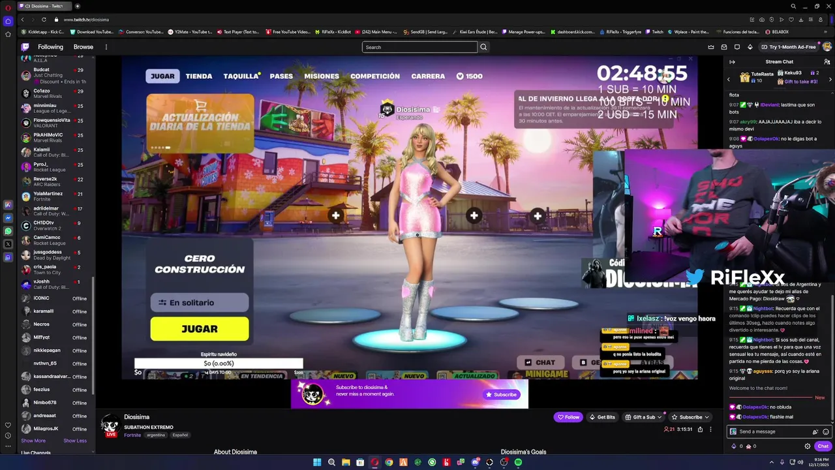Screen dimensions: 835x470
Task: Click Opera home sidebar icon
Action: (8, 21)
